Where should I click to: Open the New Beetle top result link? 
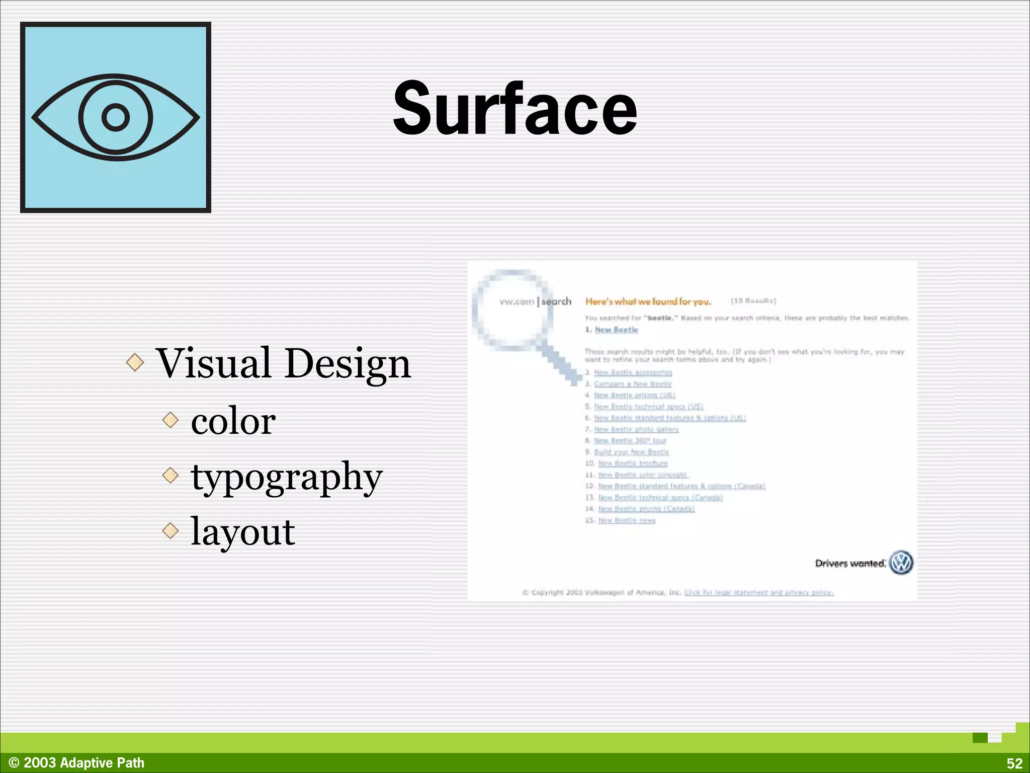point(616,330)
